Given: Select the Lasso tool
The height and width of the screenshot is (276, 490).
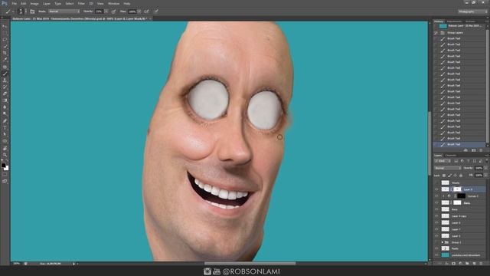Looking at the screenshot, I should [x=5, y=40].
